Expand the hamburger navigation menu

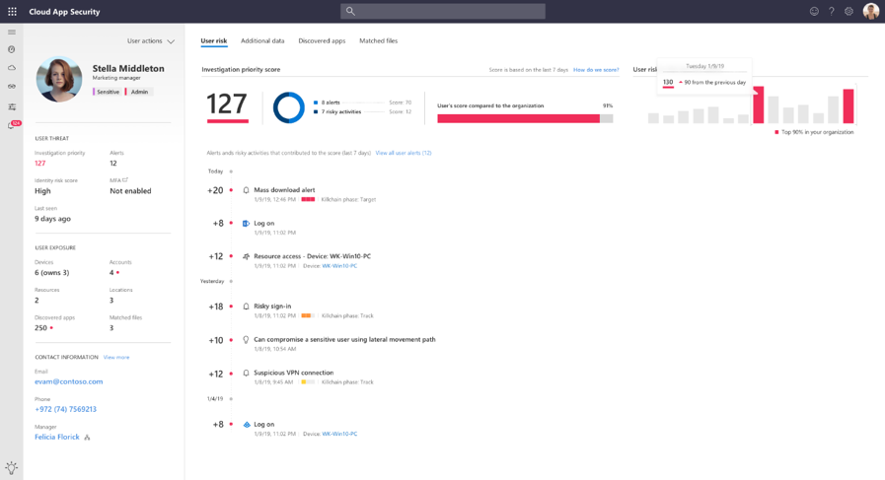click(x=12, y=33)
